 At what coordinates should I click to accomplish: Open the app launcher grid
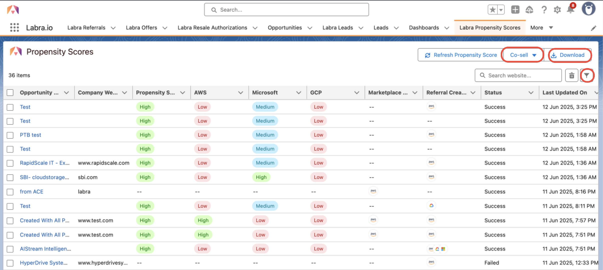[x=14, y=27]
